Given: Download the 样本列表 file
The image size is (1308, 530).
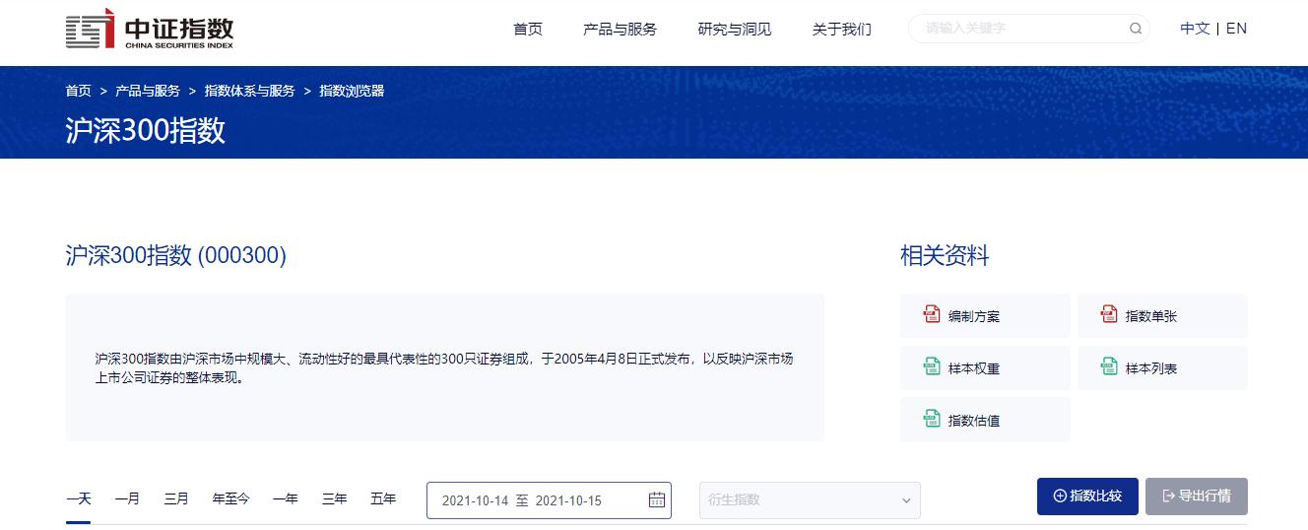Looking at the screenshot, I should tap(1162, 367).
